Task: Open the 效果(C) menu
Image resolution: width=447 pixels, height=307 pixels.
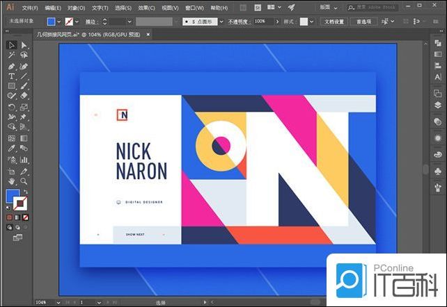Action: coord(146,8)
